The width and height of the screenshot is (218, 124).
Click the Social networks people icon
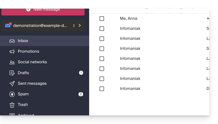click(12, 62)
